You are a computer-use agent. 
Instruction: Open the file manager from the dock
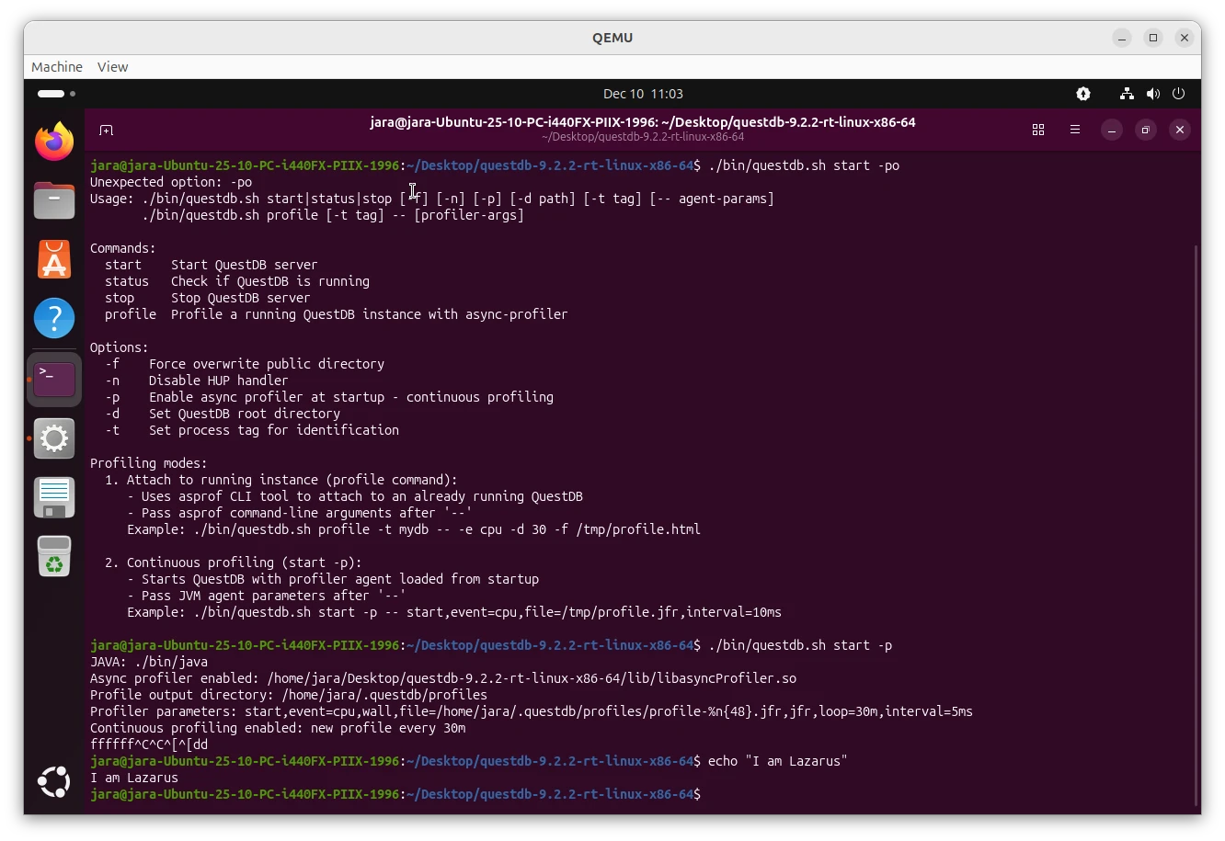pyautogui.click(x=54, y=199)
